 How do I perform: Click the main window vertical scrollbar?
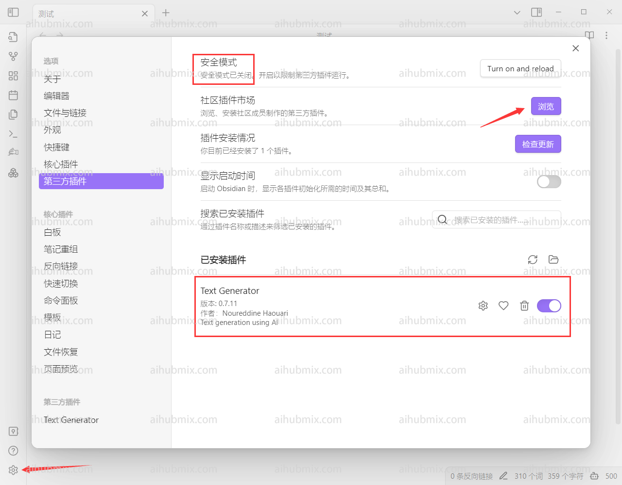coord(618,237)
